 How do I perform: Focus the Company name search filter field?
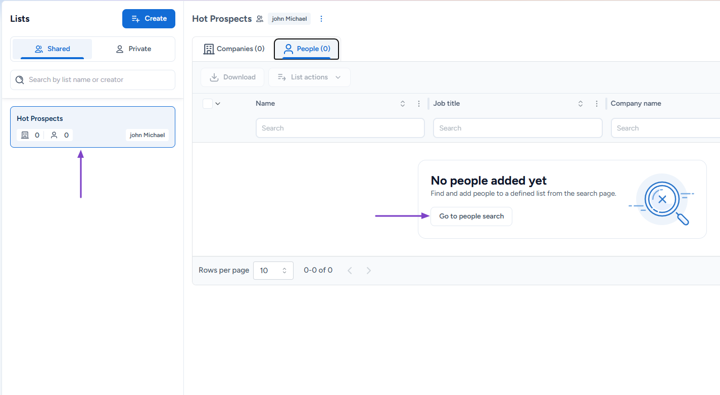(x=665, y=128)
